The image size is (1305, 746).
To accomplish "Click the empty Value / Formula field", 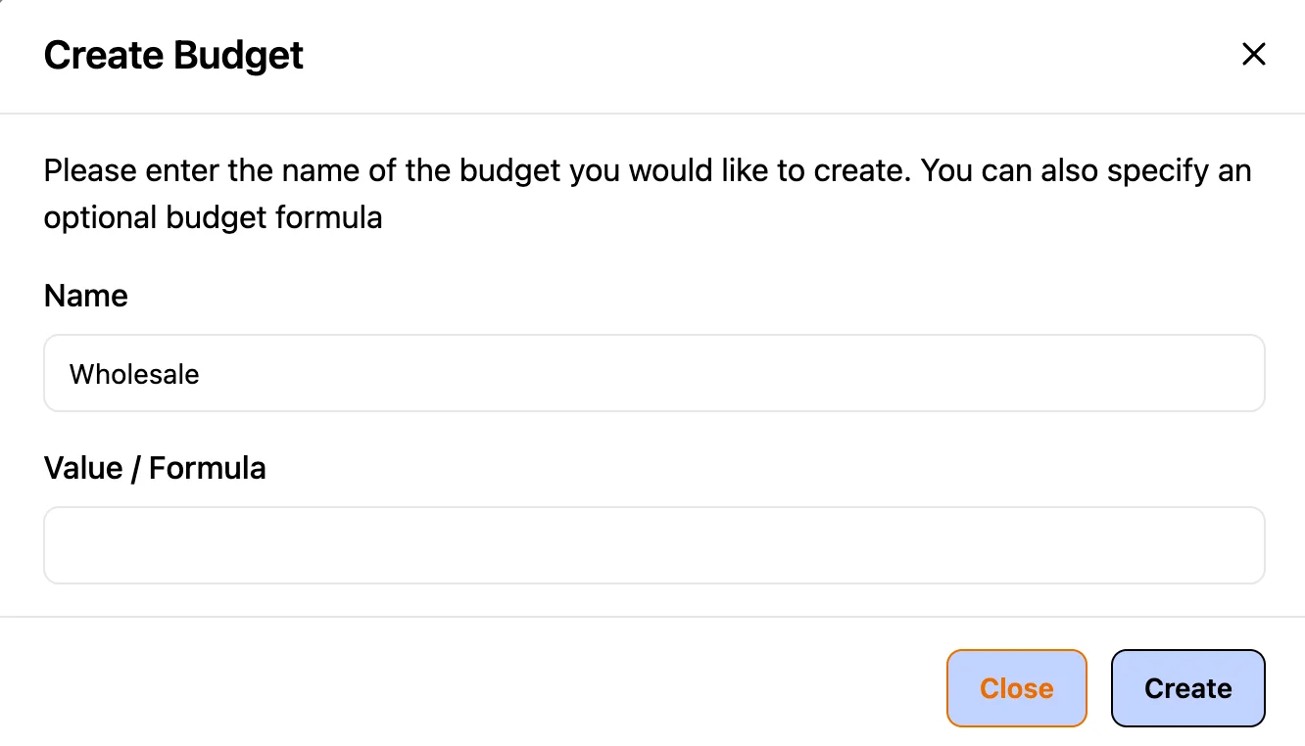I will (653, 545).
